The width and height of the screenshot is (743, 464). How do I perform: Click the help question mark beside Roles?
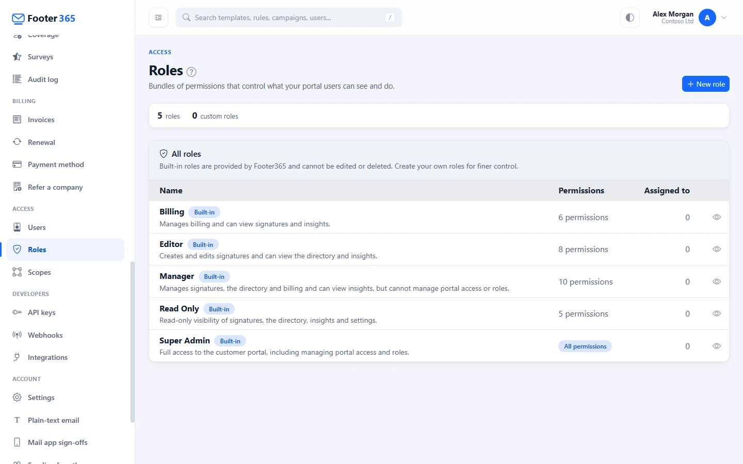click(x=191, y=72)
